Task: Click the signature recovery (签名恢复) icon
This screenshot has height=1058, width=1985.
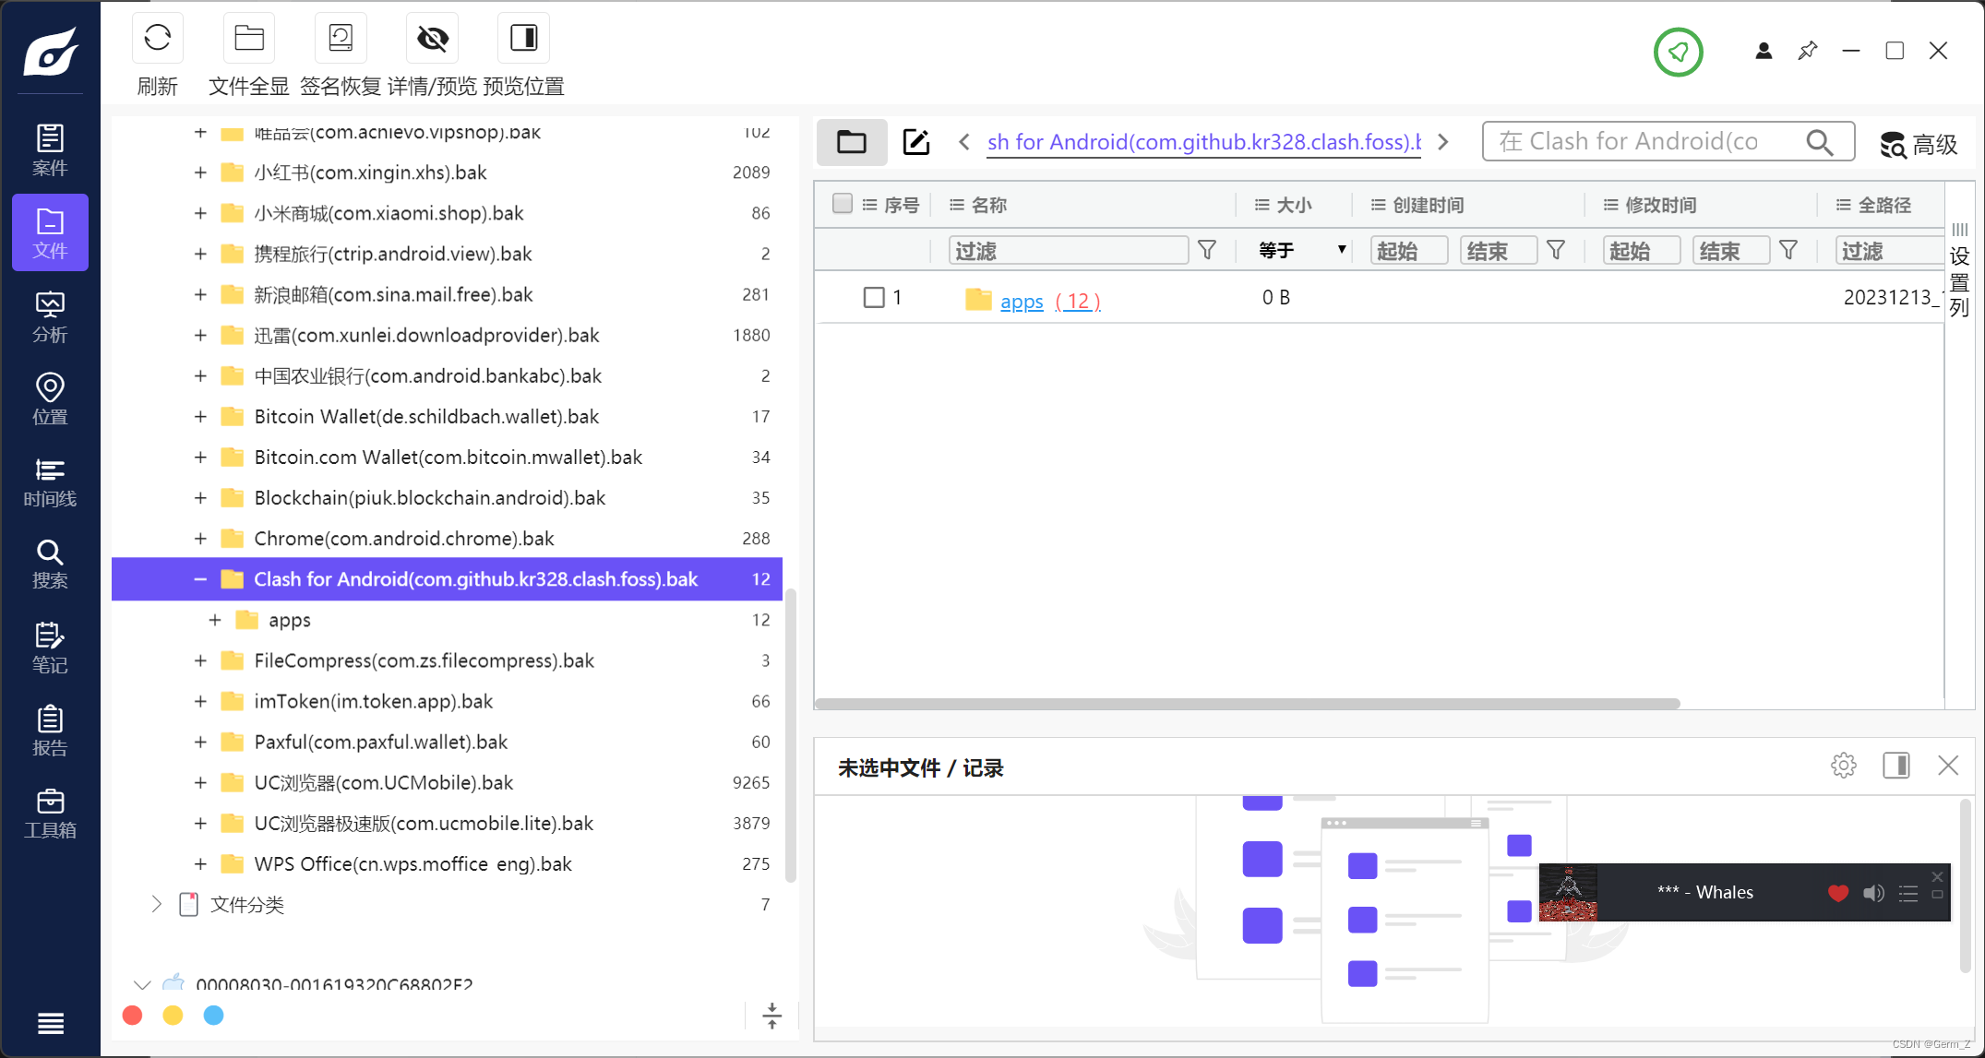Action: tap(341, 39)
